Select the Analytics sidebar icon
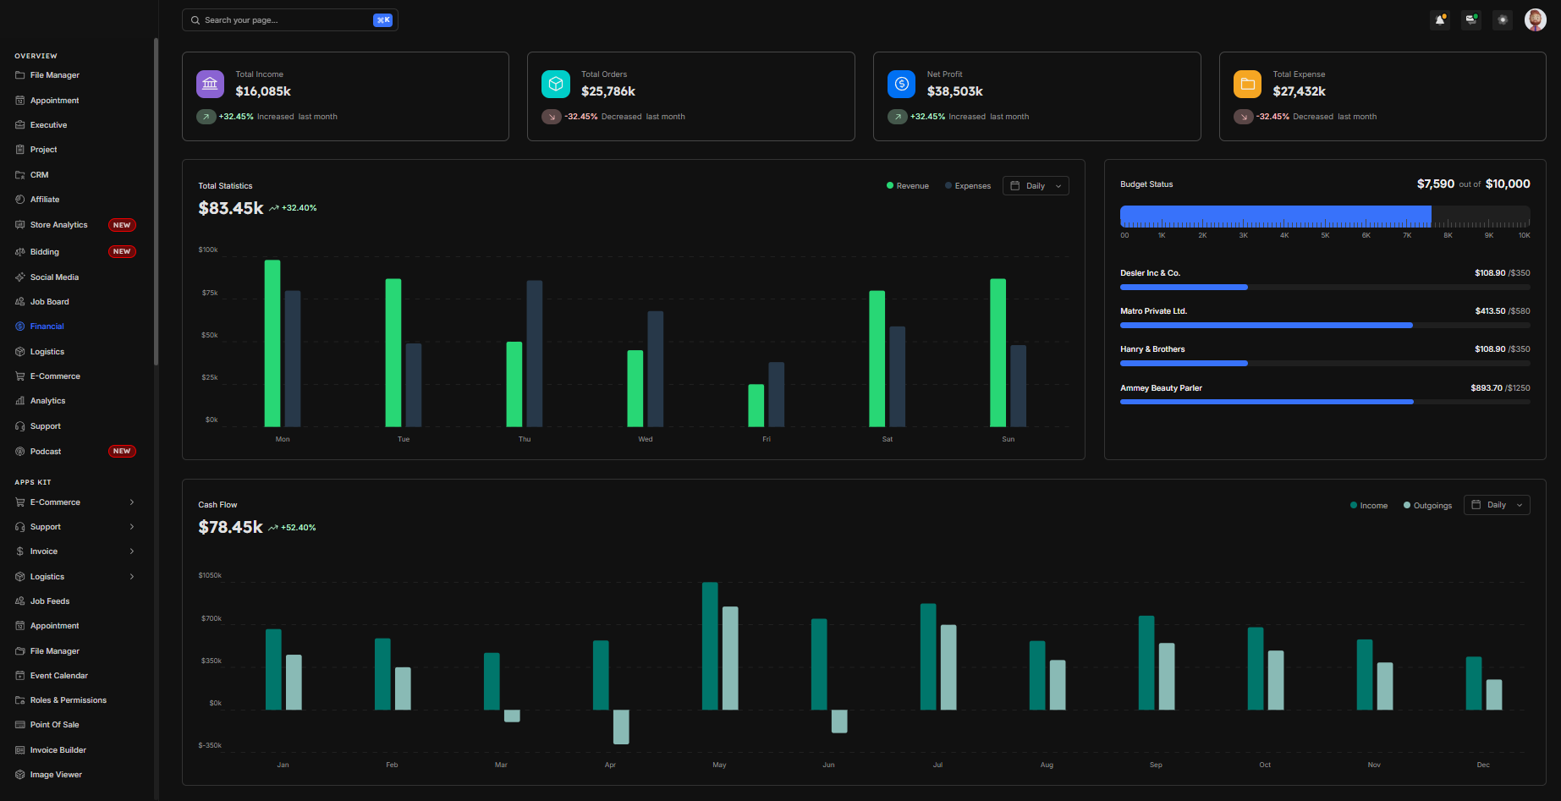Screen dimensions: 1561x801 coord(19,400)
